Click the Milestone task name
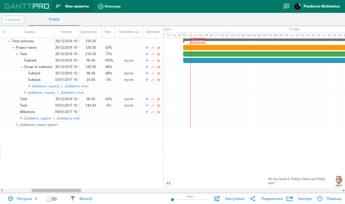The height and width of the screenshot is (204, 345). point(27,112)
